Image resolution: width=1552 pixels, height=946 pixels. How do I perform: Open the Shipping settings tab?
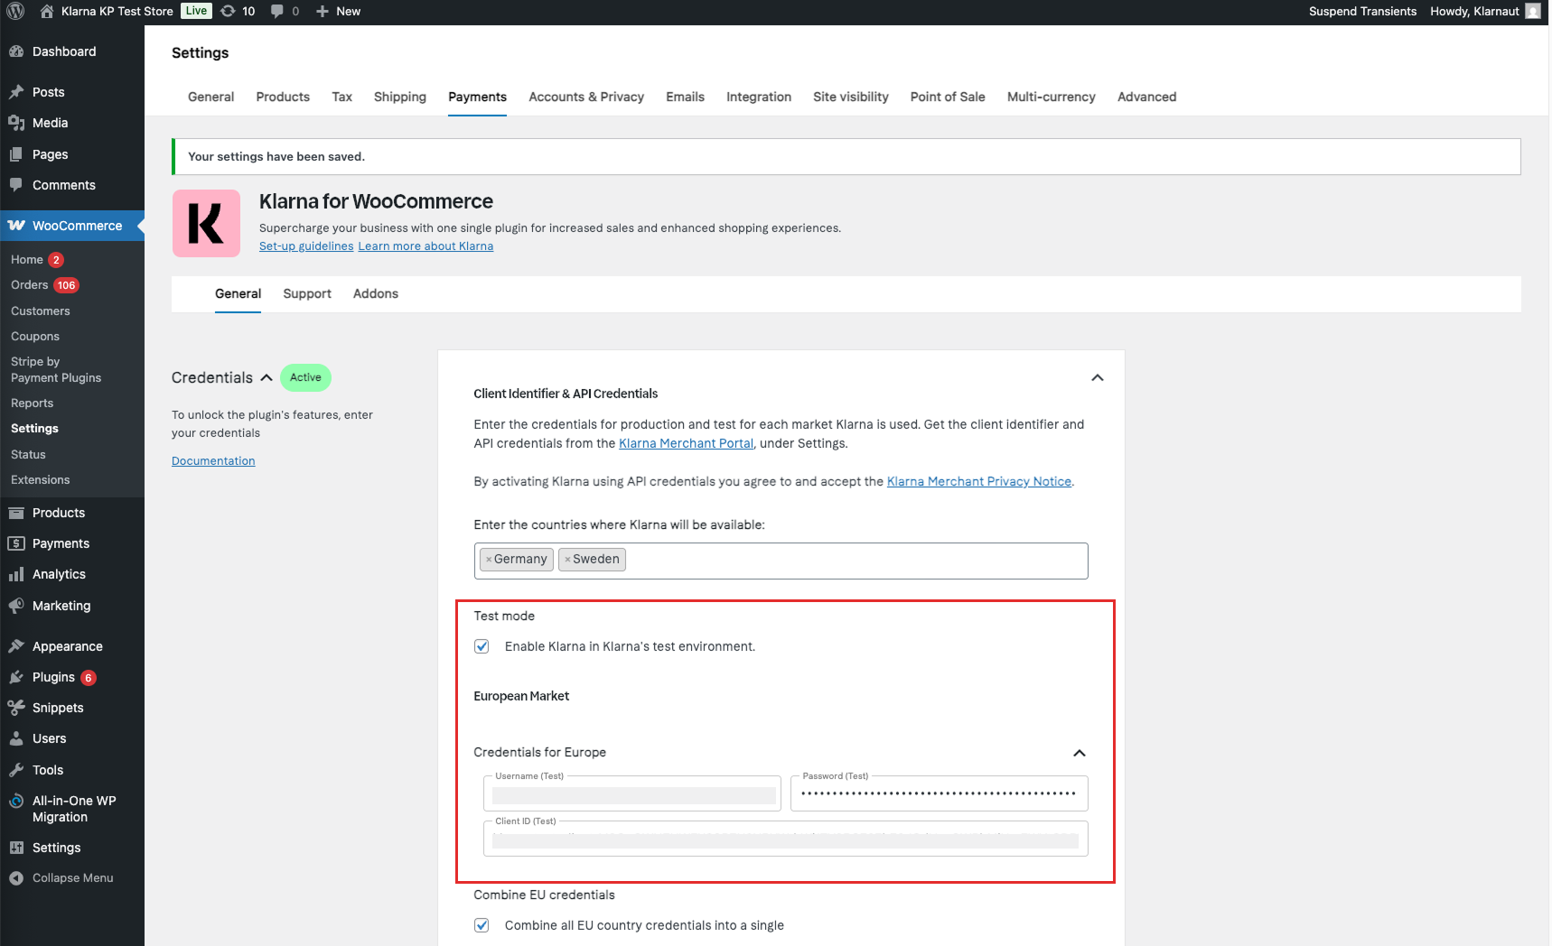point(400,97)
